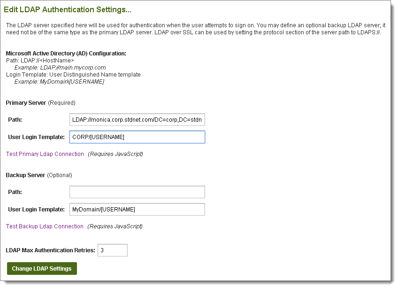The width and height of the screenshot is (398, 288).
Task: Click the Example: MyDomain\[USERNAME] text
Action: [59, 82]
